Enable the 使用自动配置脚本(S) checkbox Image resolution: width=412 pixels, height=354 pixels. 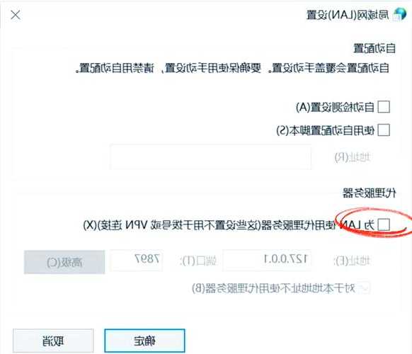pyautogui.click(x=384, y=130)
